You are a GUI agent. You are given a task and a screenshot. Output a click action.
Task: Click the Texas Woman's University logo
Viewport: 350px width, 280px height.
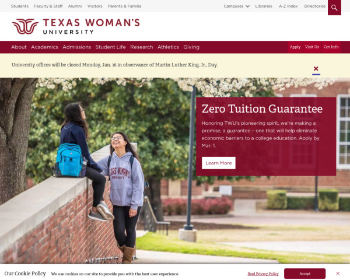coord(76,26)
